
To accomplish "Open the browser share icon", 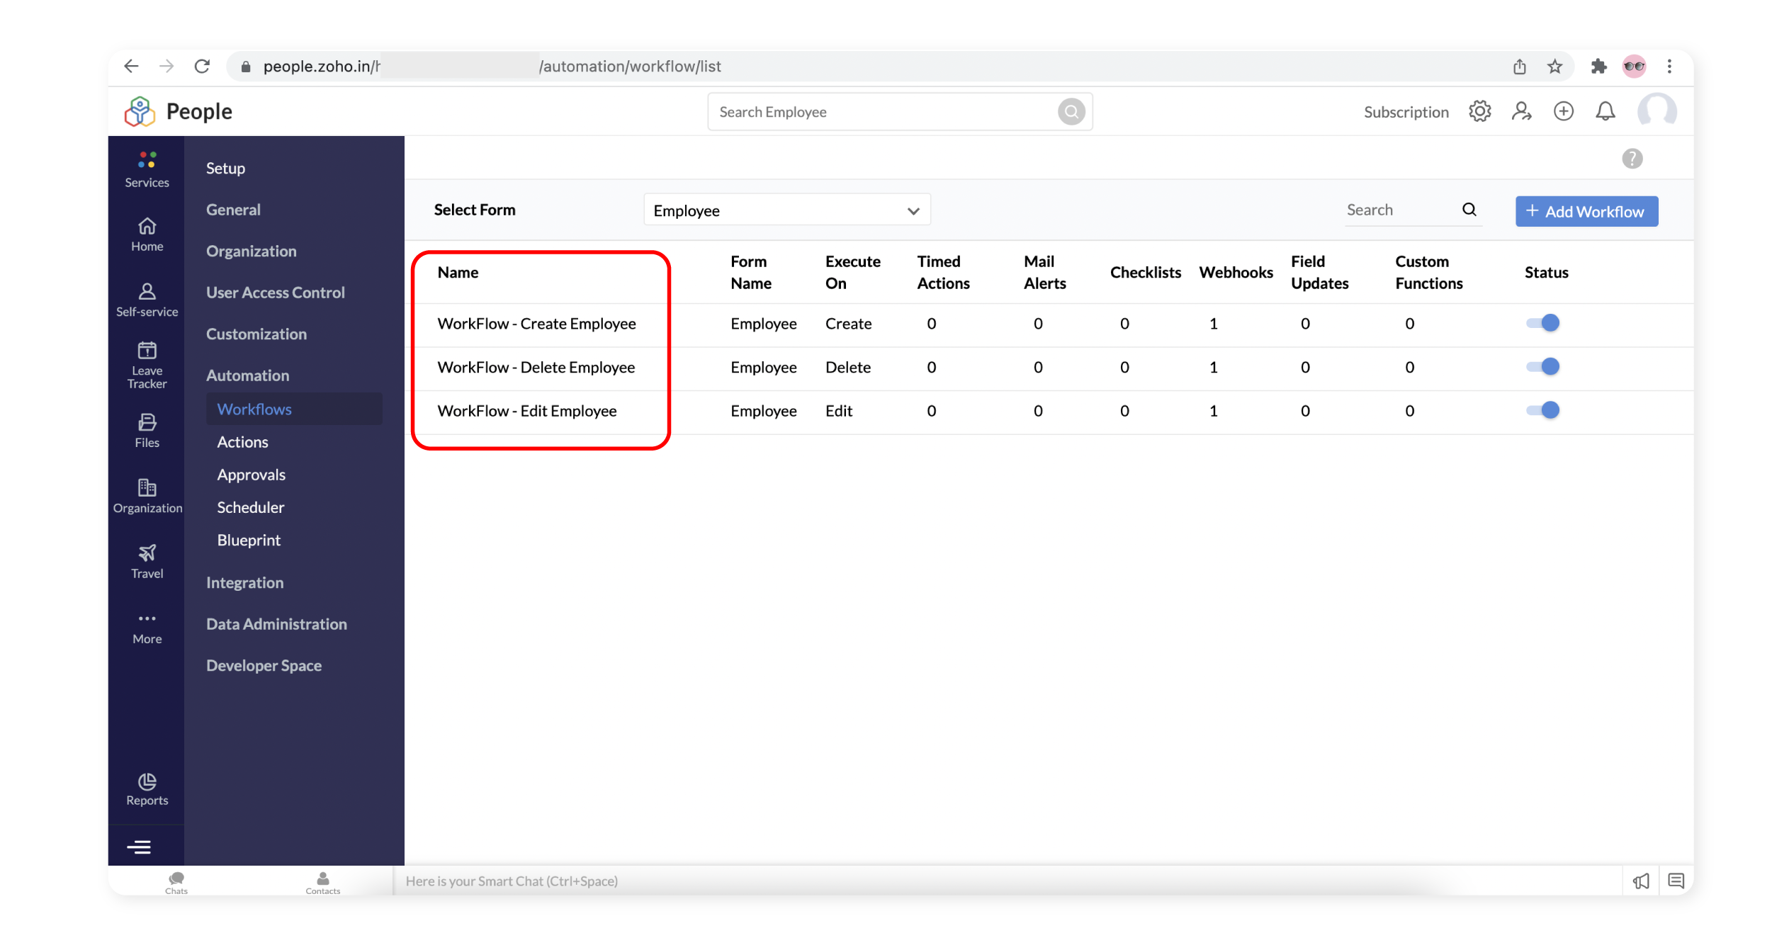I will [x=1519, y=67].
